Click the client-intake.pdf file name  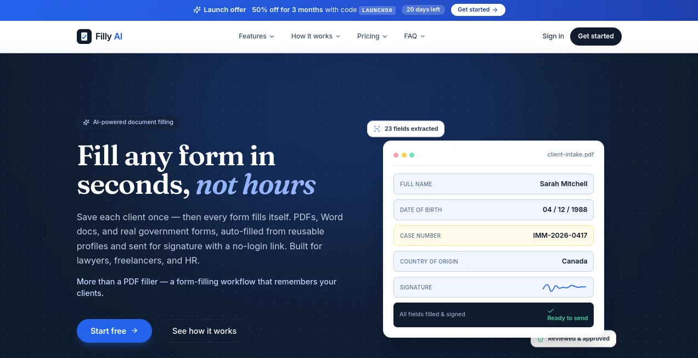pyautogui.click(x=571, y=155)
